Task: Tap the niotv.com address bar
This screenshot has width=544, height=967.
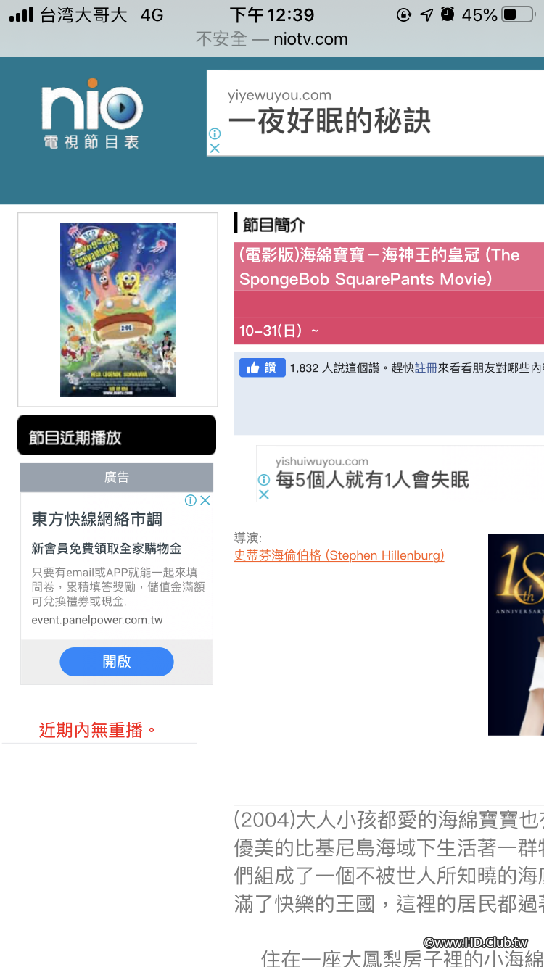Action: click(x=272, y=39)
